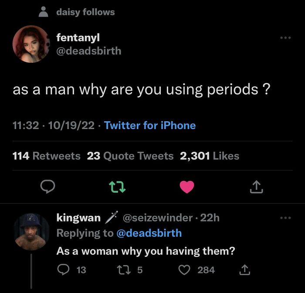Screen dimensions: 305x293
Task: Tap the person icon beside daisy follows
Action: pos(44,12)
